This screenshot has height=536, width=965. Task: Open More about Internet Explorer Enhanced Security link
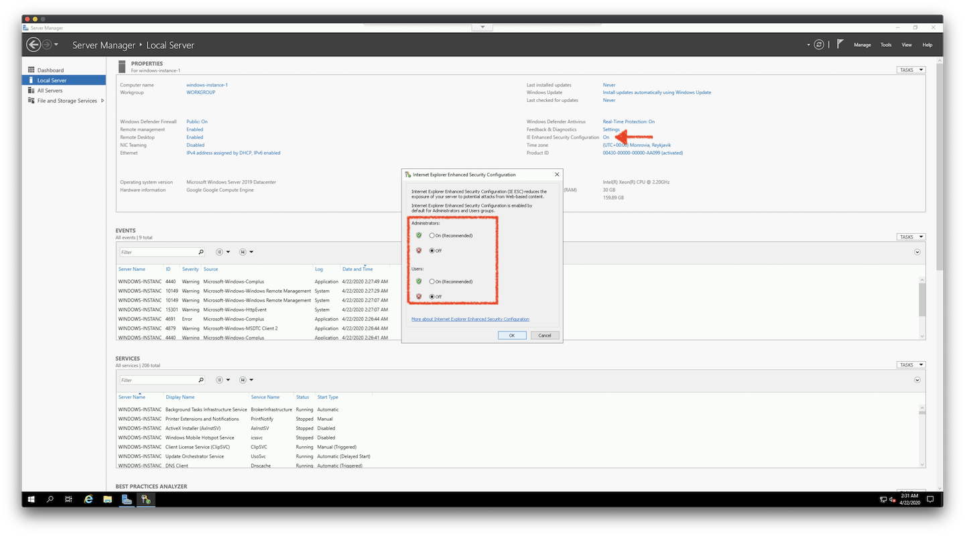470,319
